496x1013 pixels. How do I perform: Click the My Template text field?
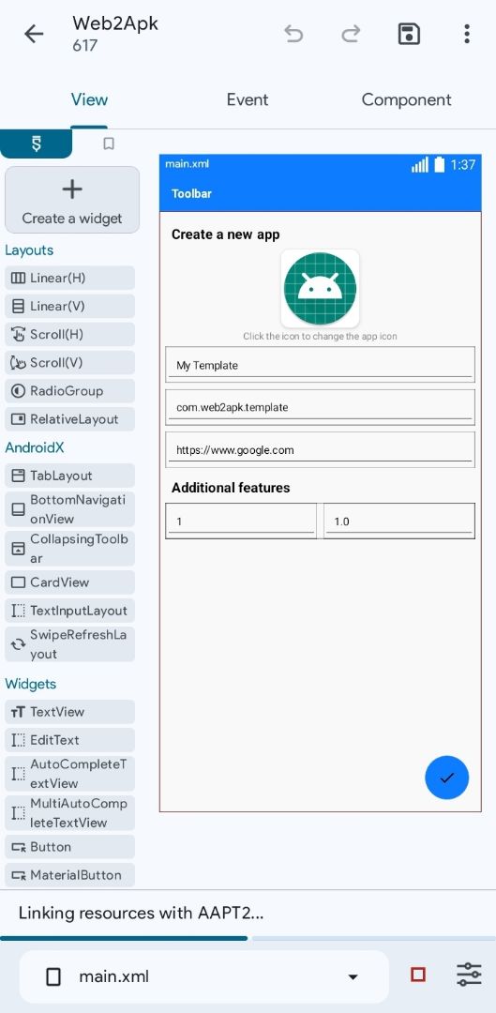pos(321,364)
